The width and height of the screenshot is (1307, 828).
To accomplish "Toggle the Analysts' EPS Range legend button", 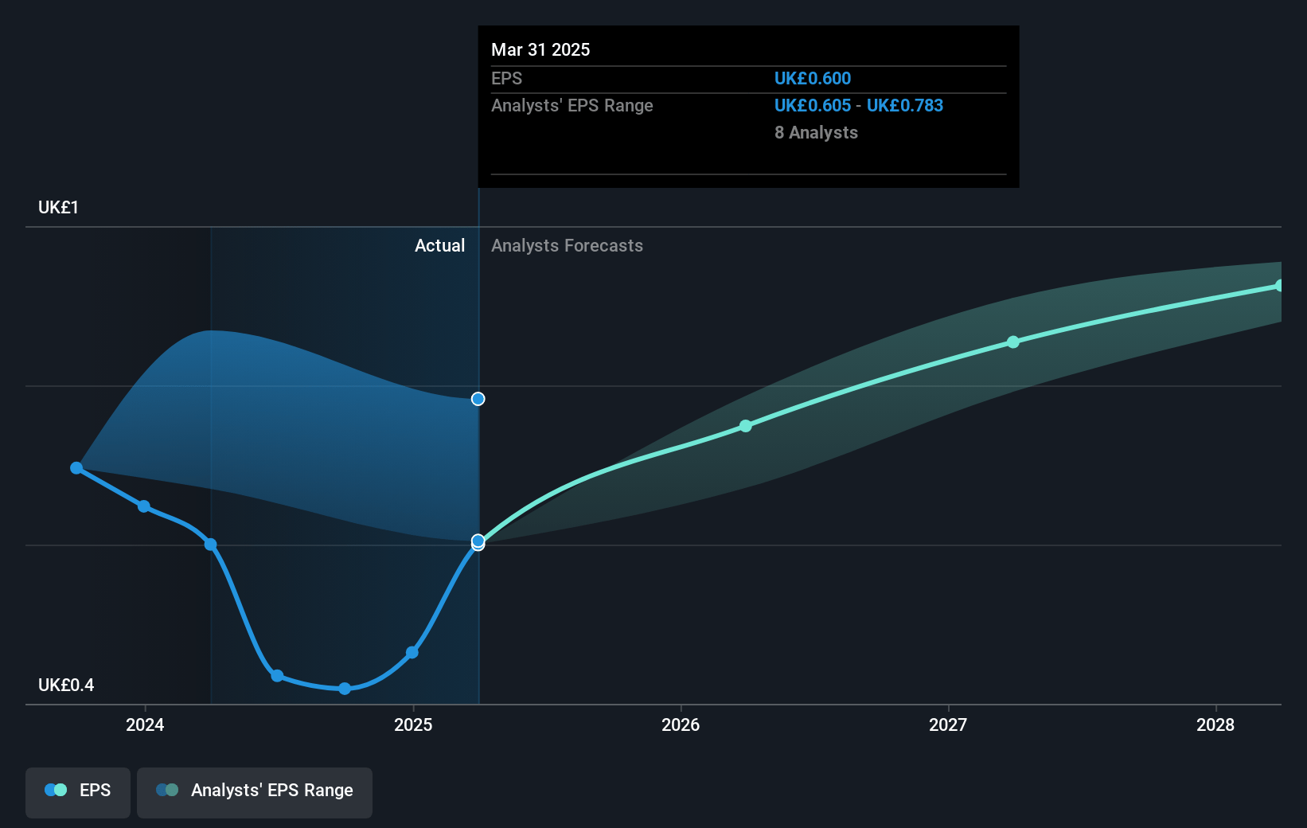I will click(255, 792).
